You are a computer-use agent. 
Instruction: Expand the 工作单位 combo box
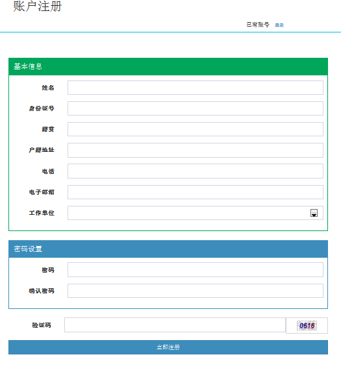tap(196, 213)
